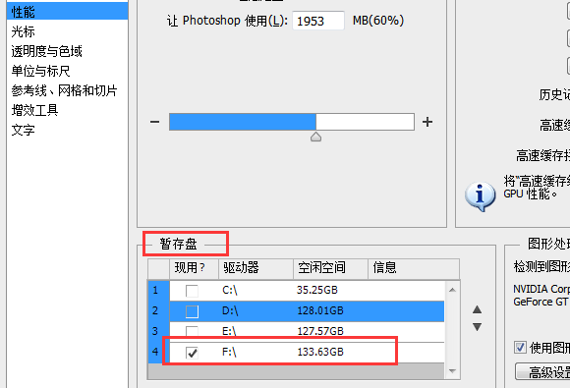The width and height of the screenshot is (570, 388).
Task: Click row number 4 in scratch disk list
Action: tap(155, 352)
